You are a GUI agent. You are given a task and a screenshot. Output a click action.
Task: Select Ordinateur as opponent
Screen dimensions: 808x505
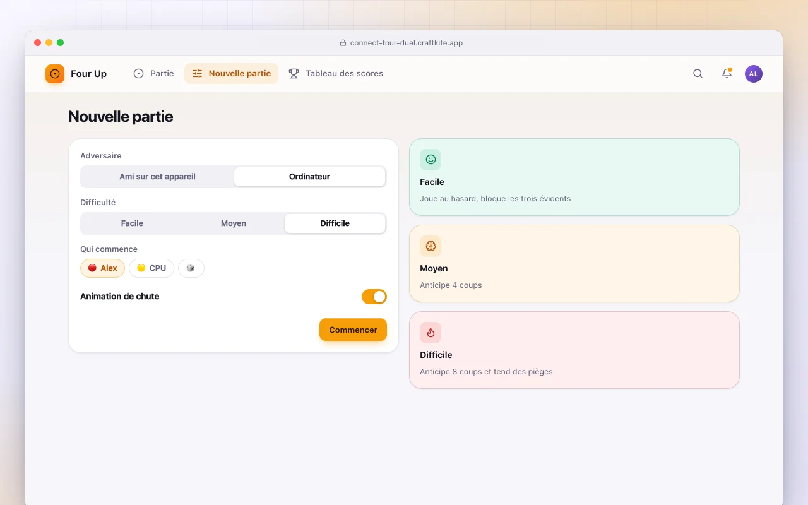click(x=309, y=177)
